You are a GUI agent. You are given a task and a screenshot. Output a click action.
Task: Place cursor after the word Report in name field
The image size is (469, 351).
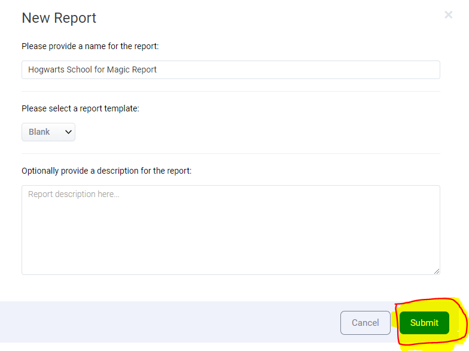click(x=157, y=69)
